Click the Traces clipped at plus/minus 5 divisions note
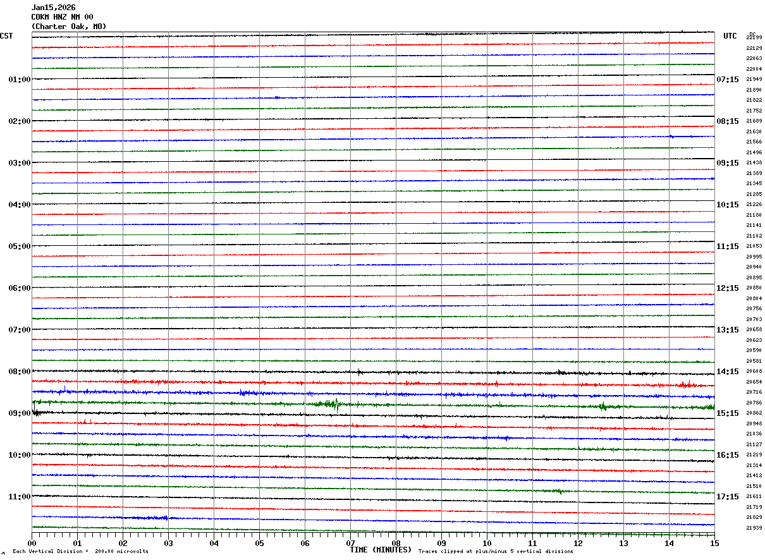765x560 pixels. point(496,551)
